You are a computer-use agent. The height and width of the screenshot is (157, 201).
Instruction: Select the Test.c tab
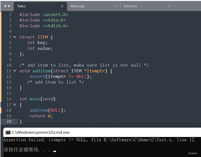click(x=22, y=6)
